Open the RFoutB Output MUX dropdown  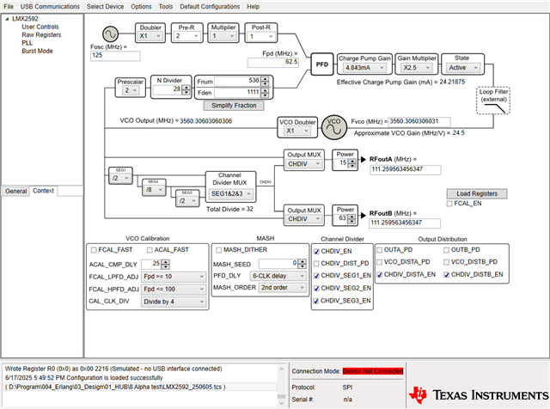tap(304, 219)
